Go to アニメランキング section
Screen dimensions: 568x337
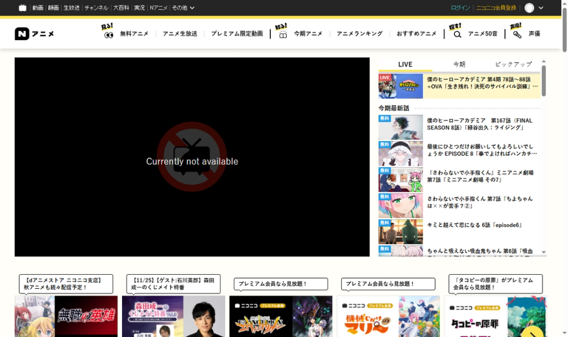click(360, 33)
